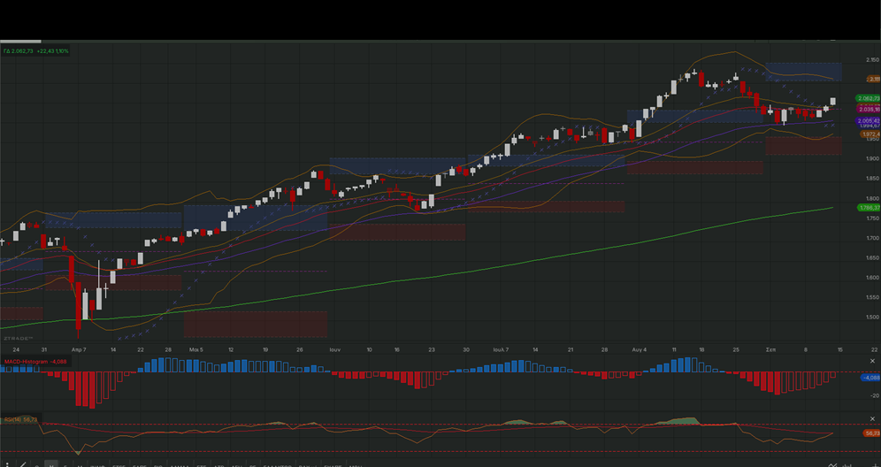Click the 31 date axis label
The image size is (881, 467).
pyautogui.click(x=44, y=349)
